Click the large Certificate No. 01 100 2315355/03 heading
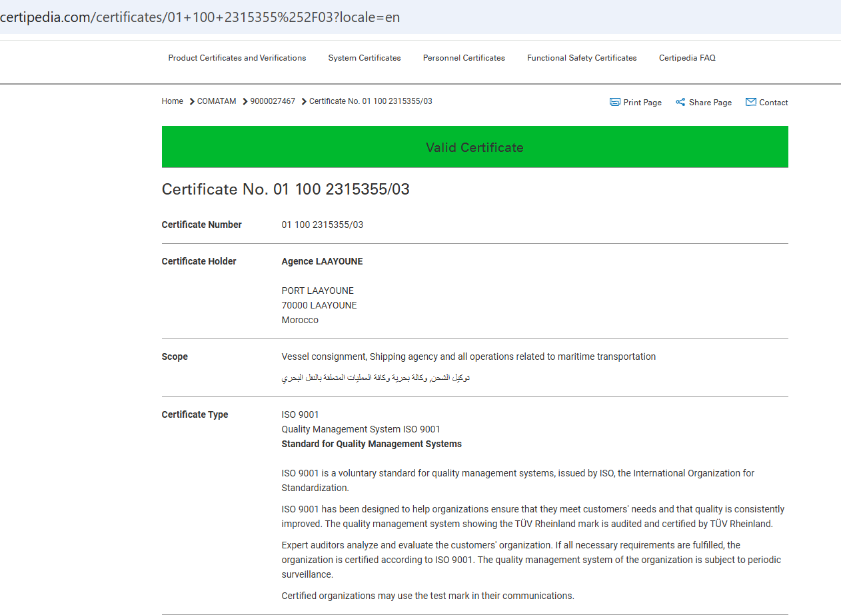Image resolution: width=841 pixels, height=615 pixels. point(286,189)
